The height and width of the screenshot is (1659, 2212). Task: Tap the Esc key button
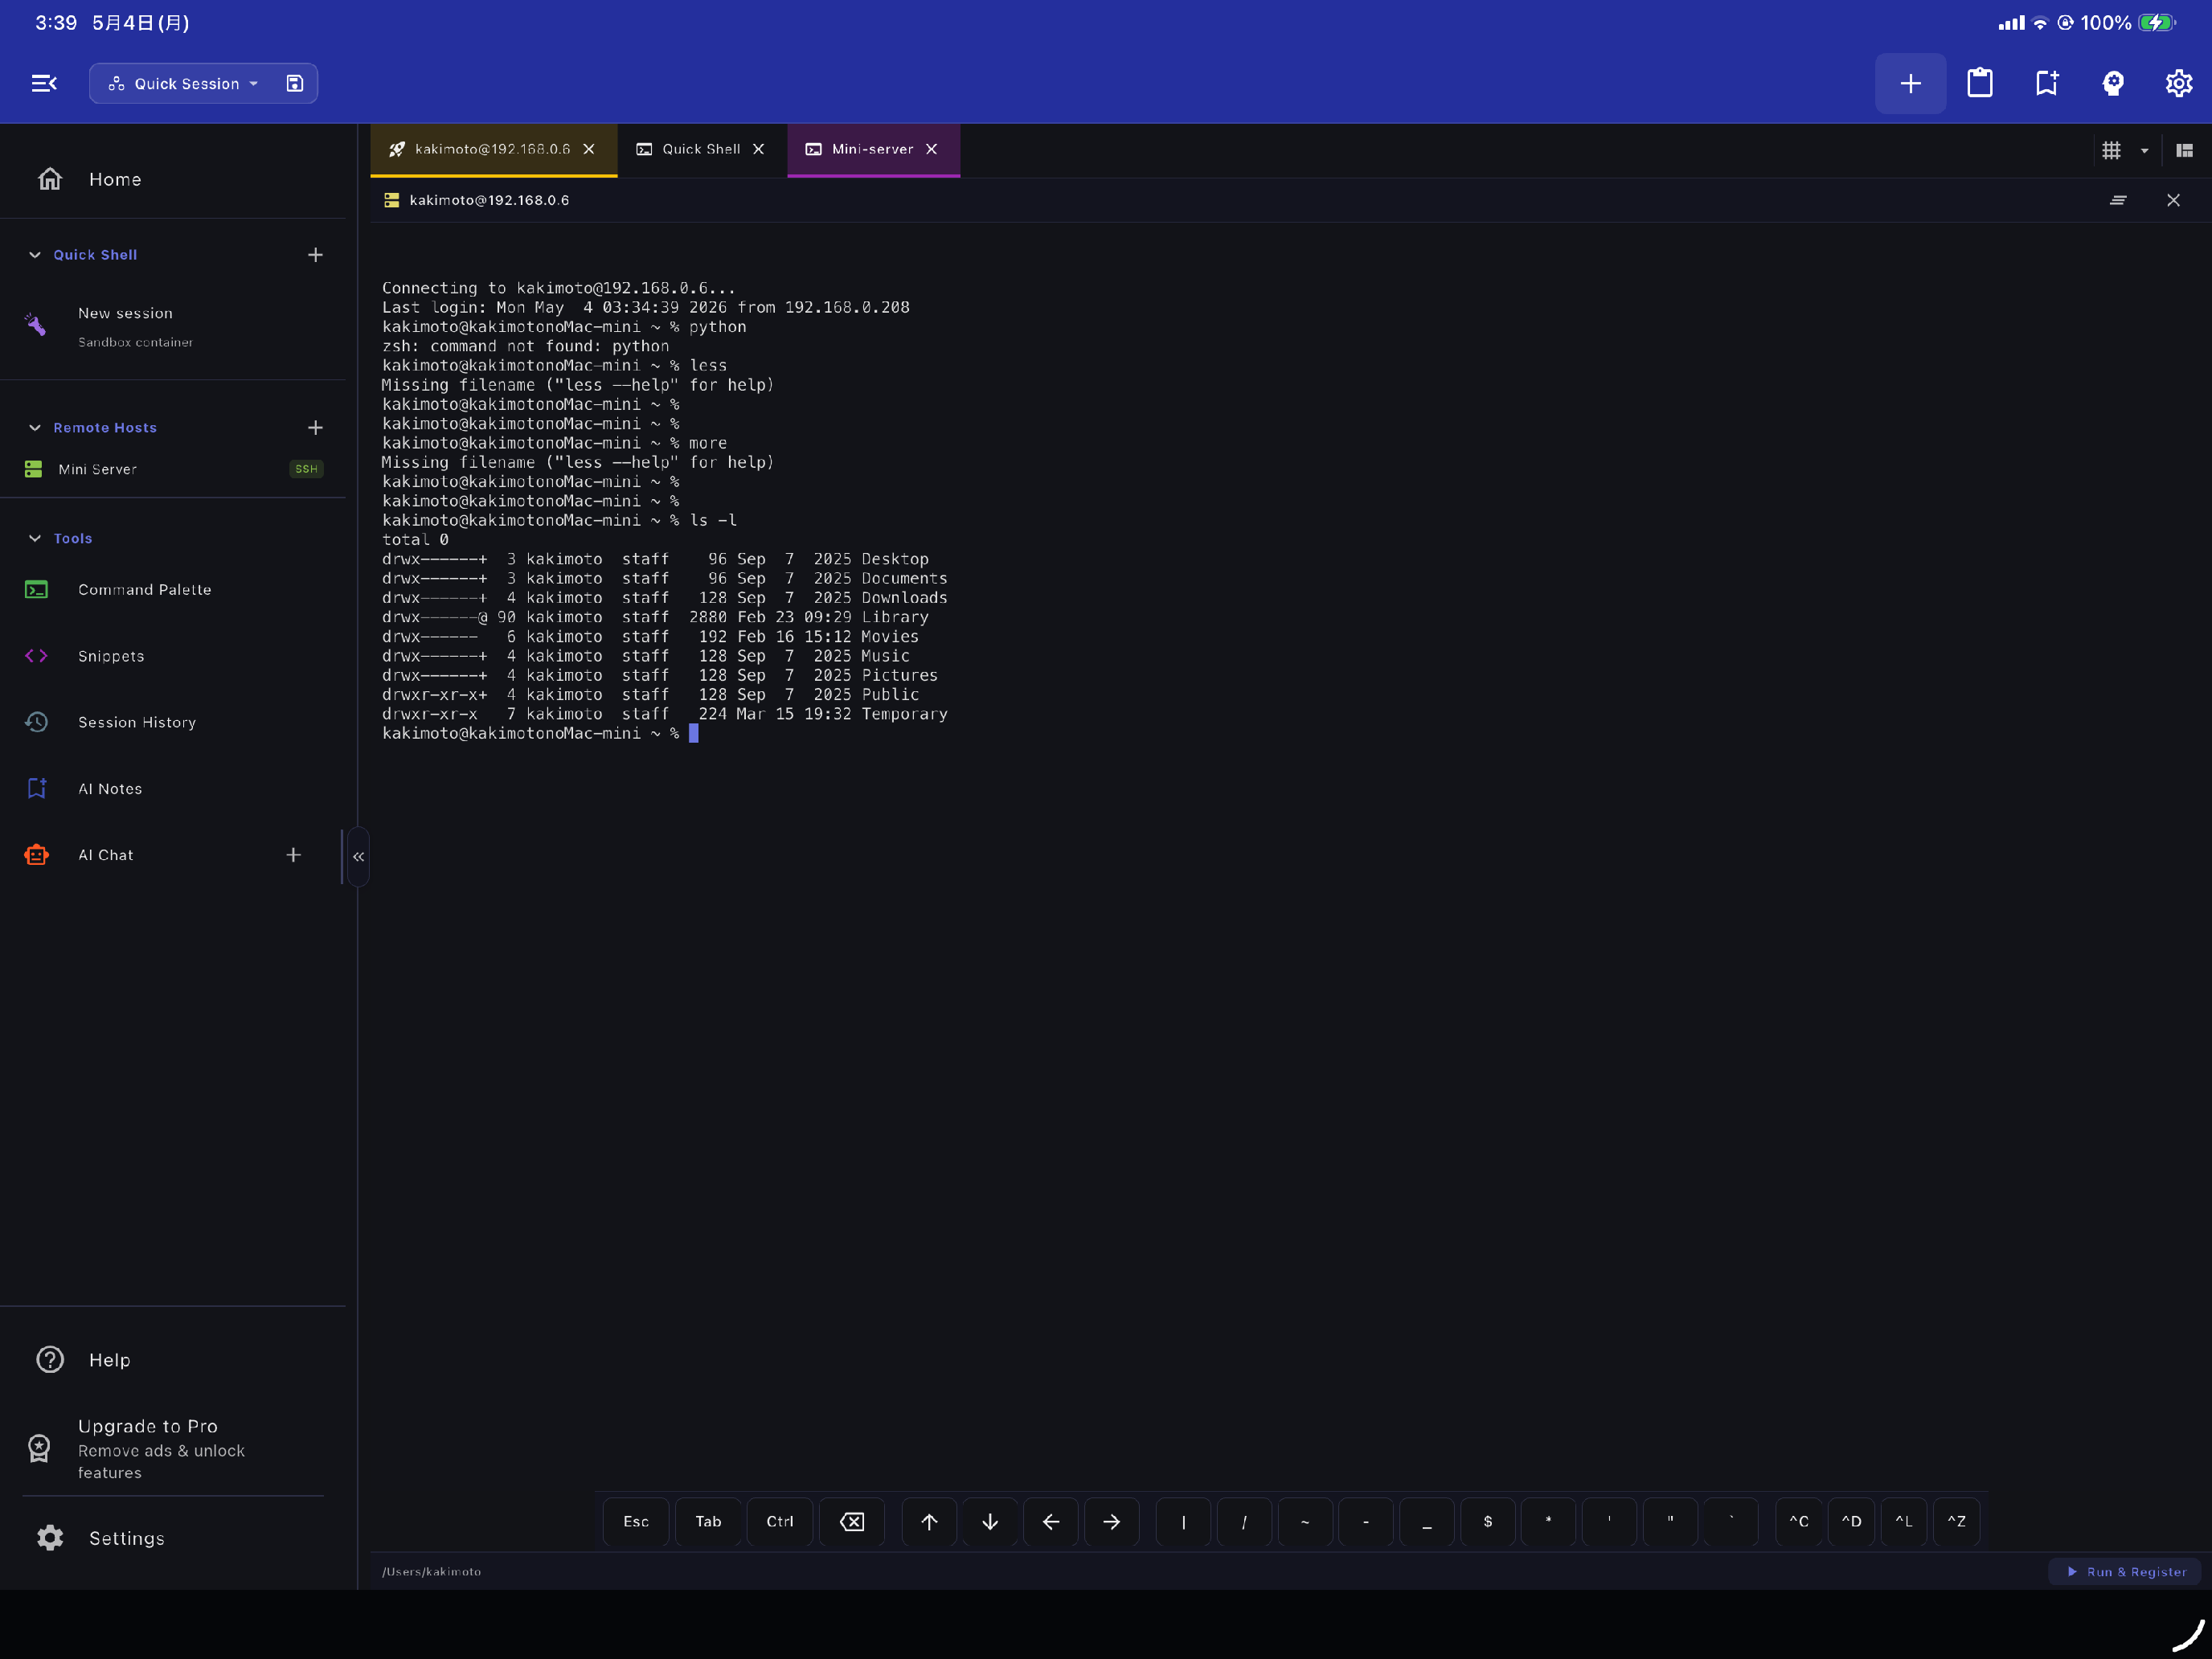pyautogui.click(x=636, y=1522)
